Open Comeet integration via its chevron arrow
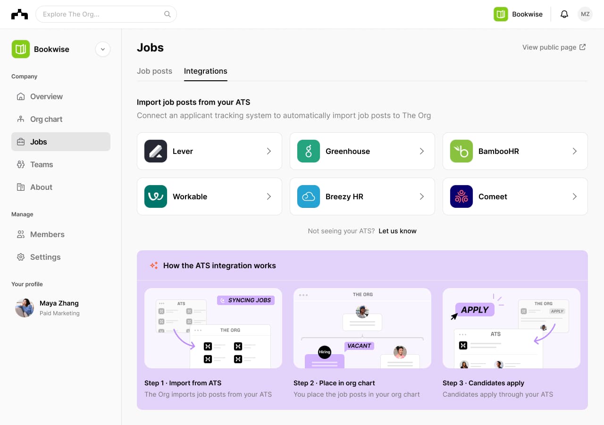The width and height of the screenshot is (604, 425). coord(575,196)
